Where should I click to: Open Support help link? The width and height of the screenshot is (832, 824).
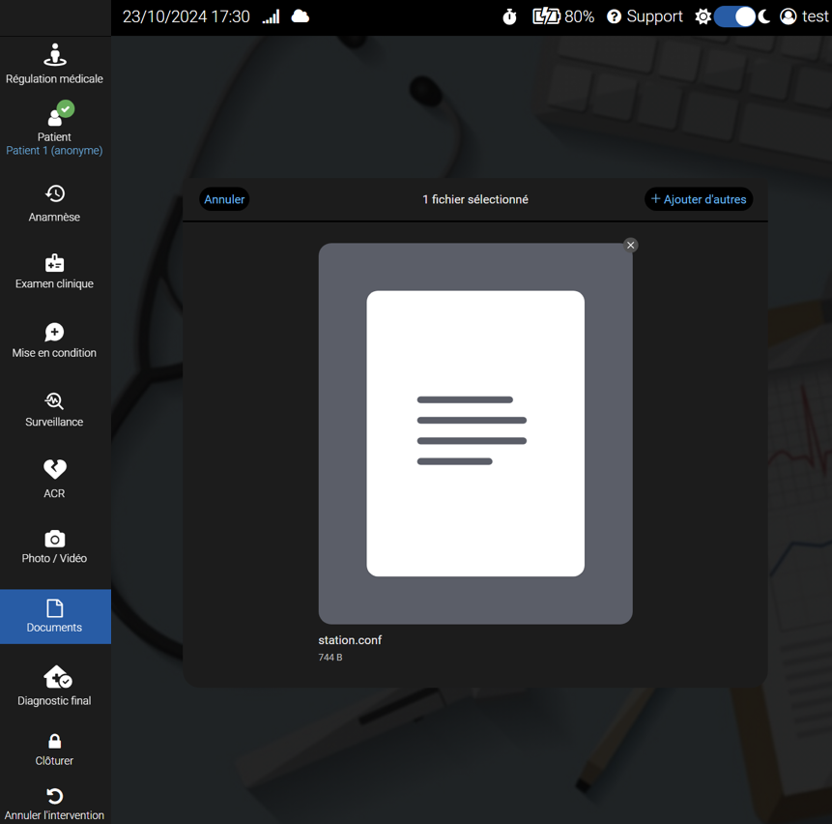click(645, 16)
